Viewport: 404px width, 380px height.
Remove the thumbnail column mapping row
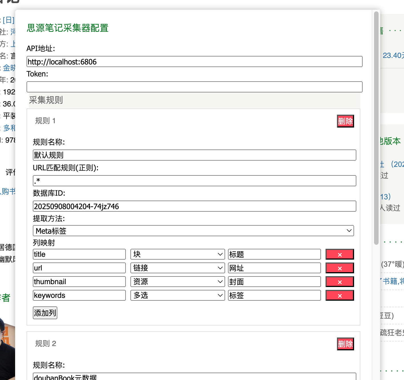[x=340, y=282]
